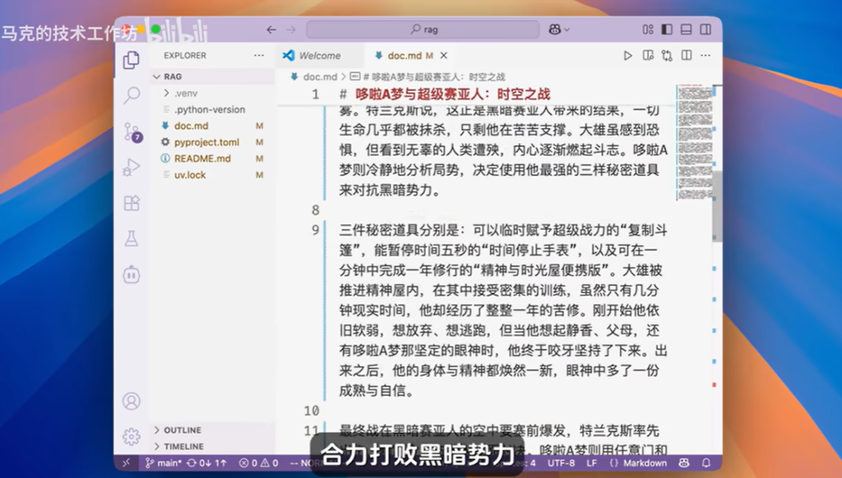Open pyproject.toml in the explorer

pos(213,143)
